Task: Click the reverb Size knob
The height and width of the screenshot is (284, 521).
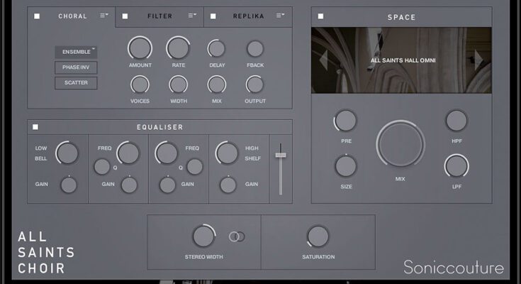Action: (x=346, y=166)
